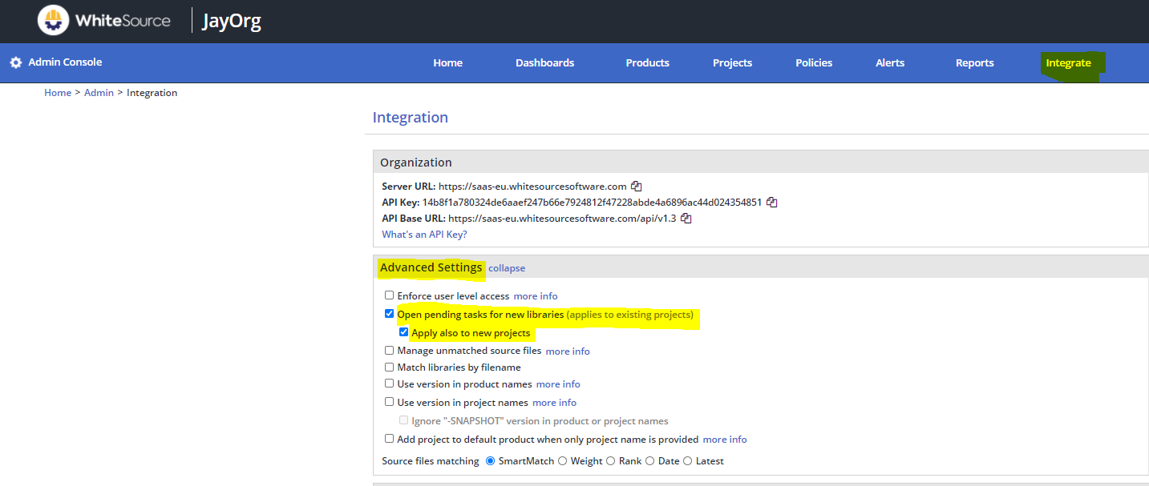
Task: Select the Latest source files matching option
Action: tap(687, 460)
